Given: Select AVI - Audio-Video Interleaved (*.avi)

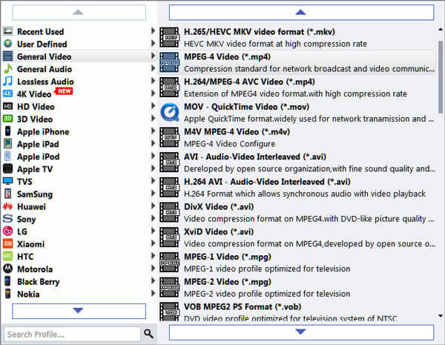Looking at the screenshot, I should click(297, 162).
